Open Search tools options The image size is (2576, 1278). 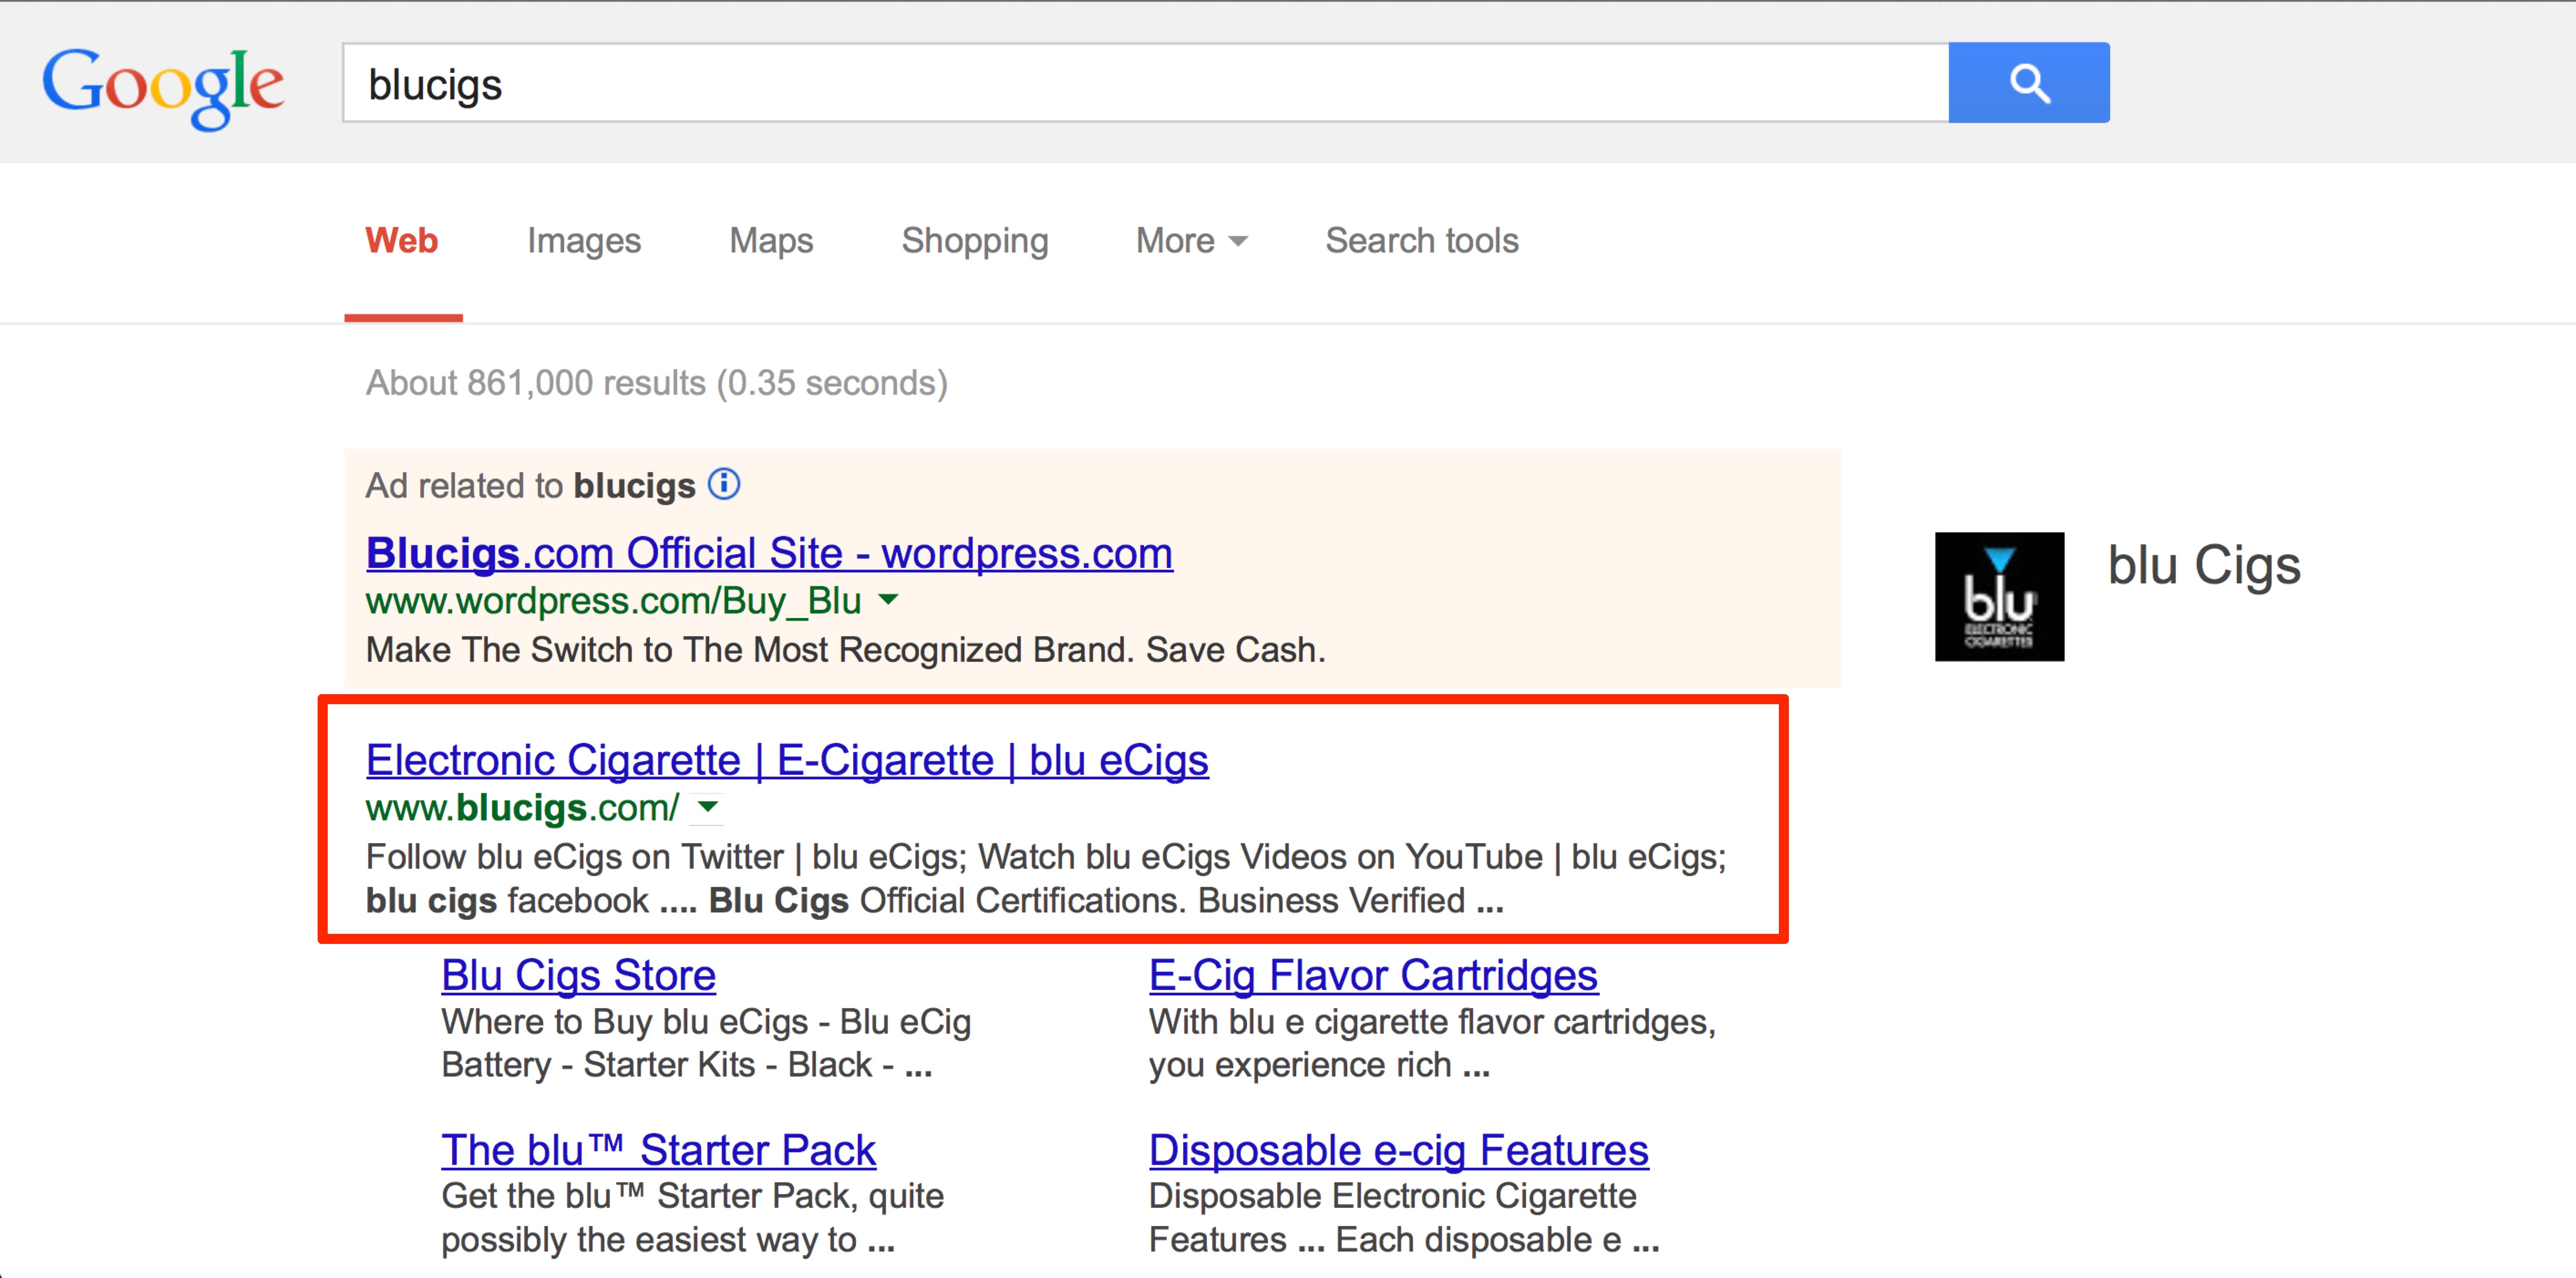(x=1422, y=241)
